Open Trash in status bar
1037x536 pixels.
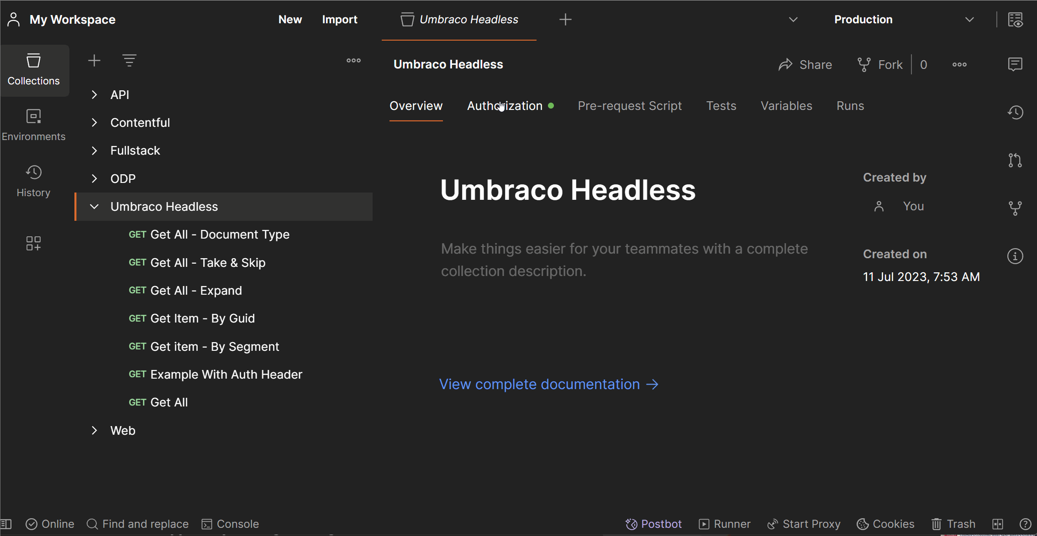tap(953, 524)
